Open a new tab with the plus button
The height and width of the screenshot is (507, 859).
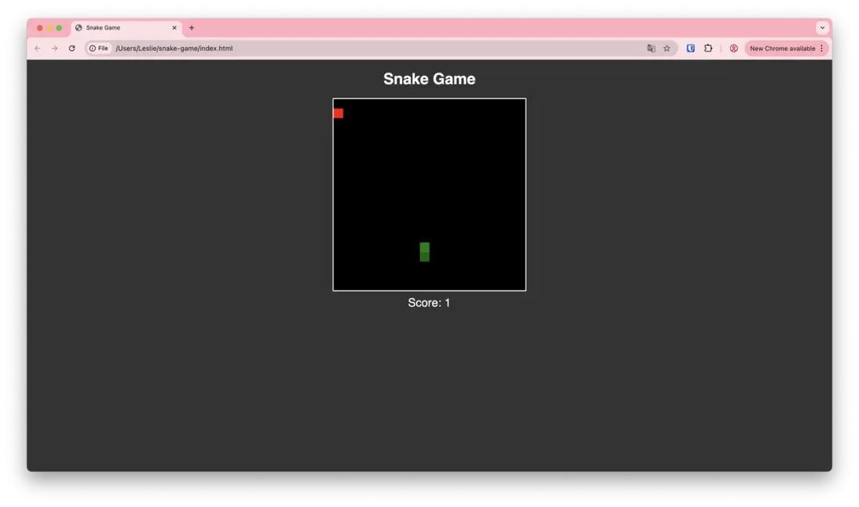pos(192,27)
